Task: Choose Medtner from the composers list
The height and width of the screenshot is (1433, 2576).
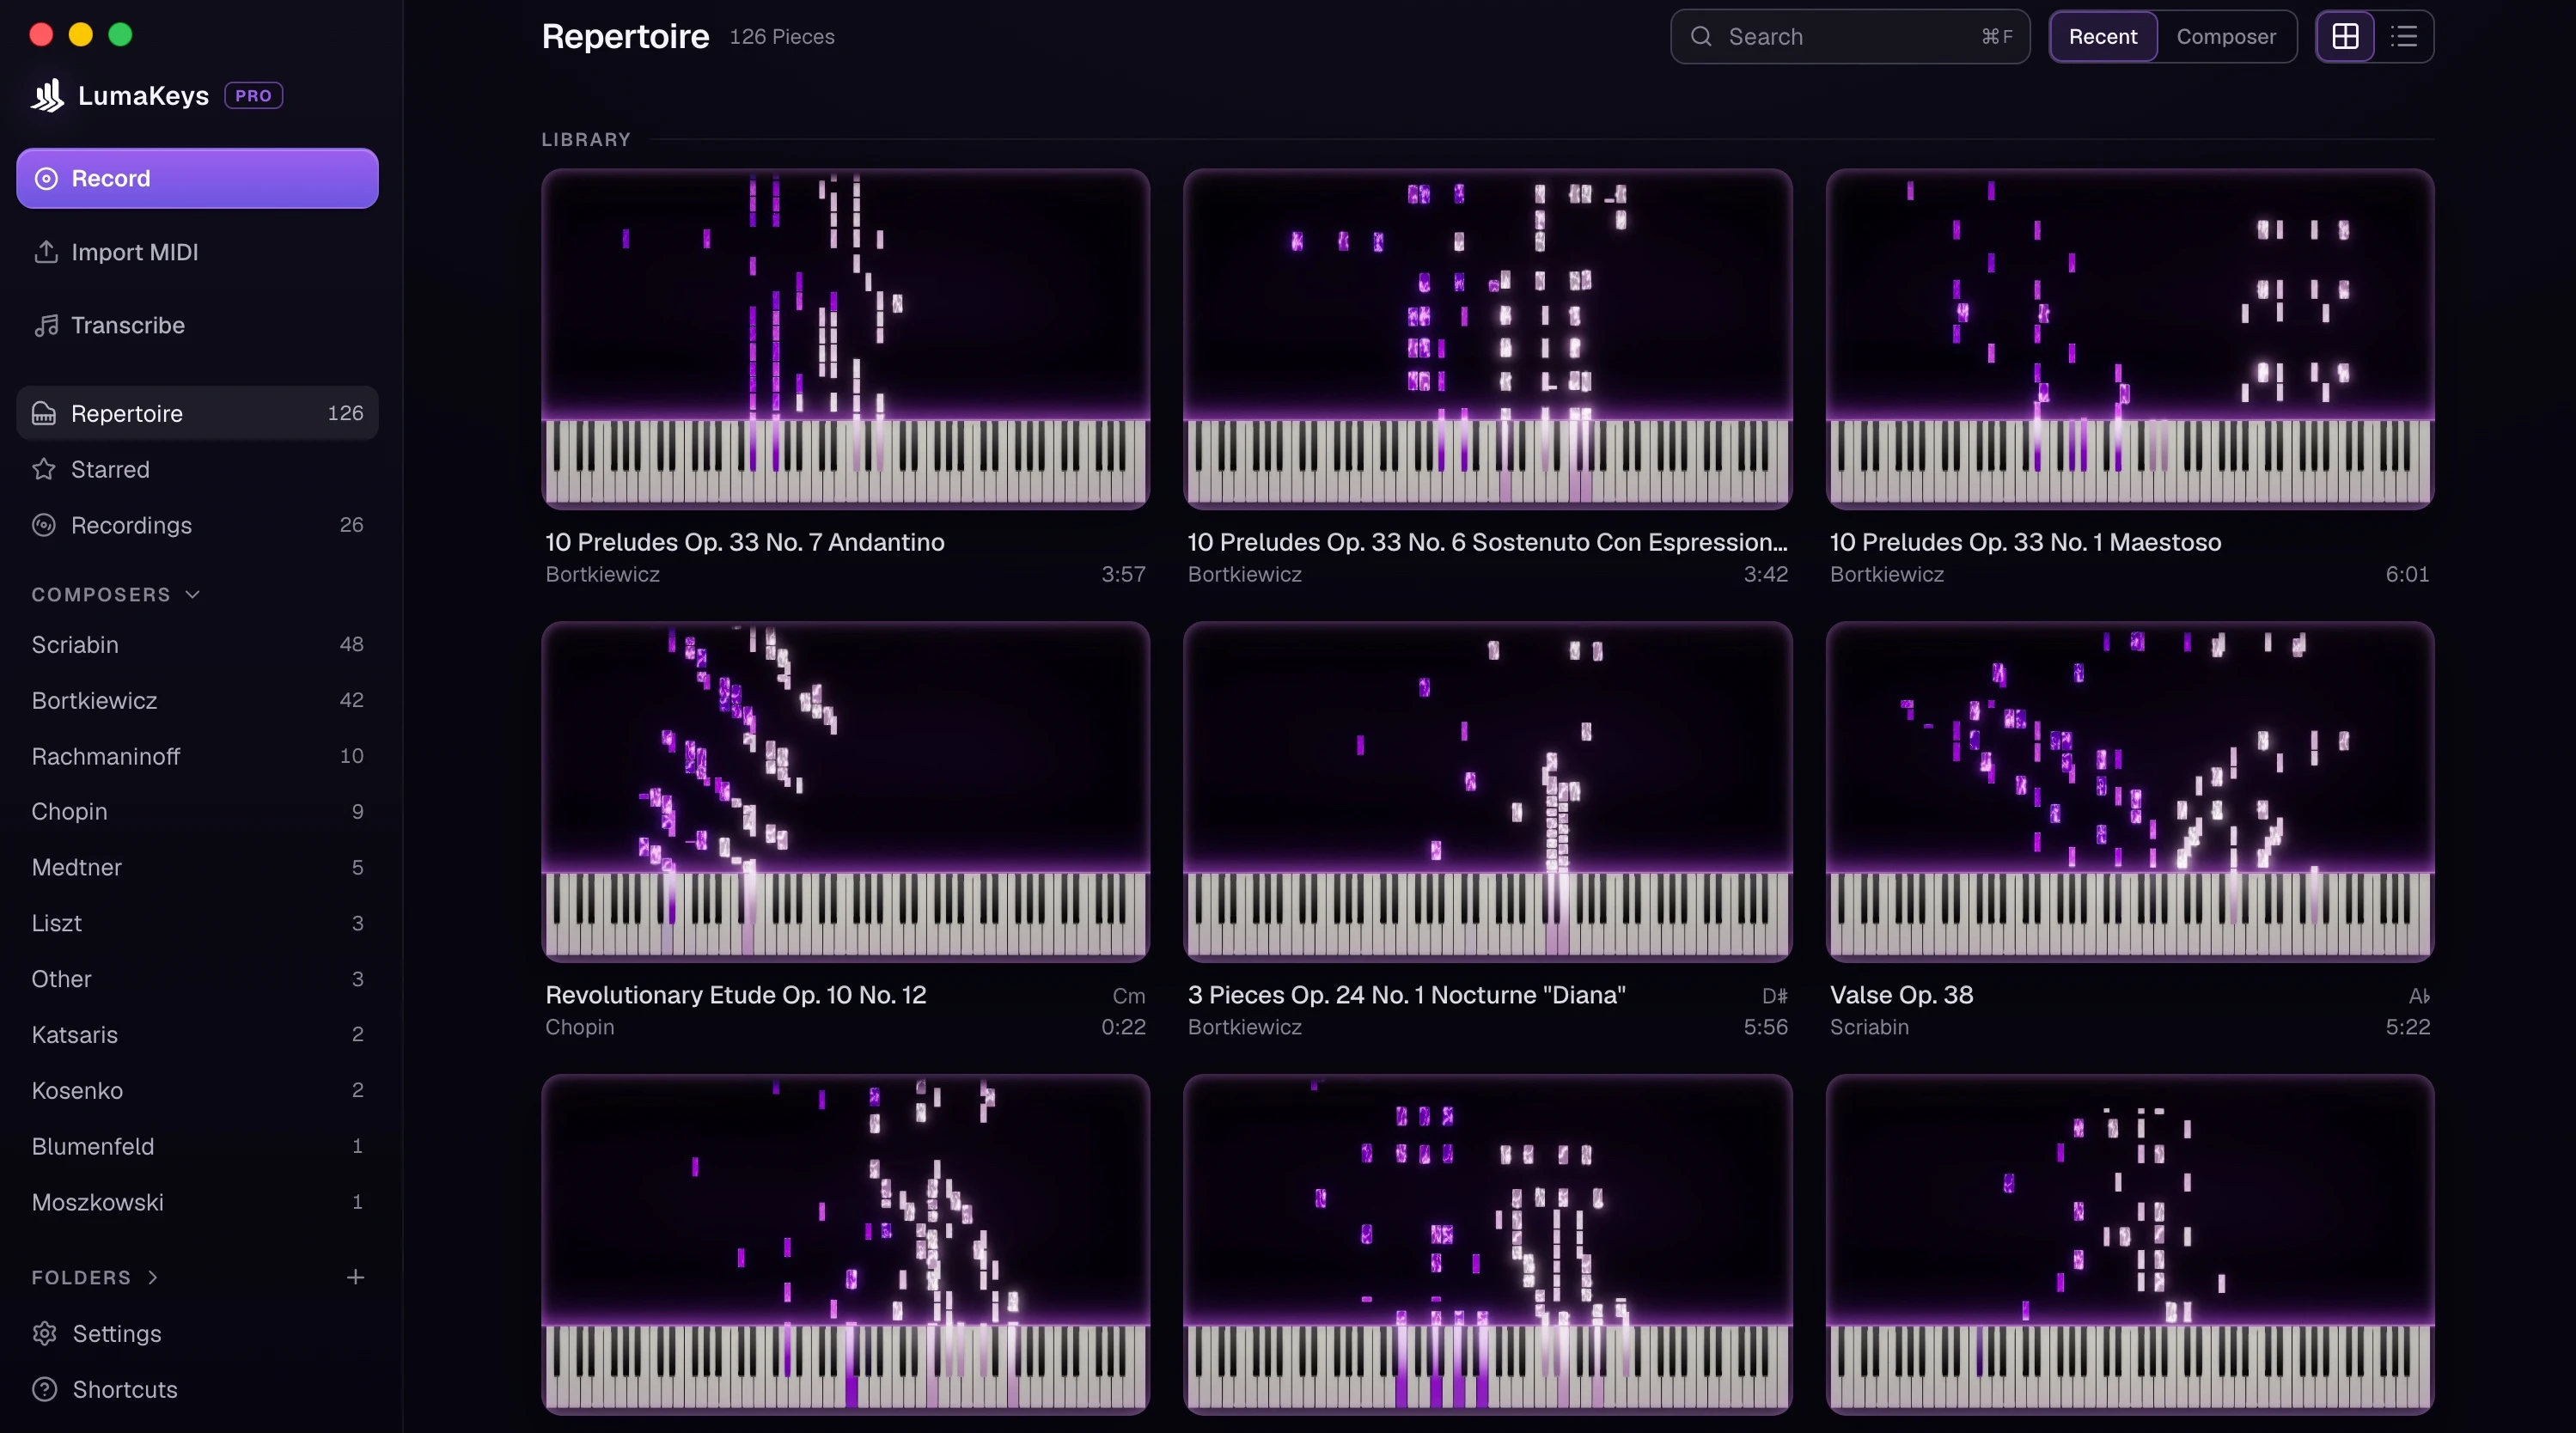Action: (x=197, y=868)
